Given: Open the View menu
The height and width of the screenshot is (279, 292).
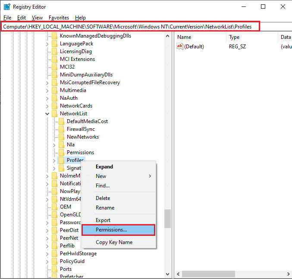Looking at the screenshot, I should (37, 18).
